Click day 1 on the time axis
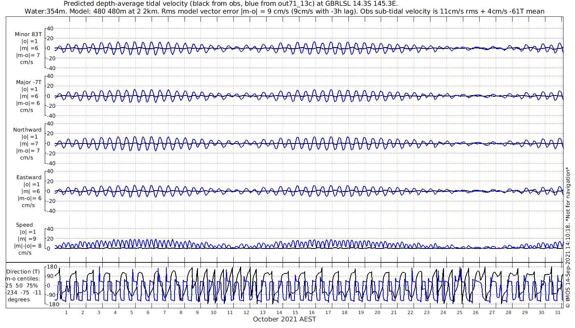Screen dimensions: 575x328 click(x=66, y=312)
